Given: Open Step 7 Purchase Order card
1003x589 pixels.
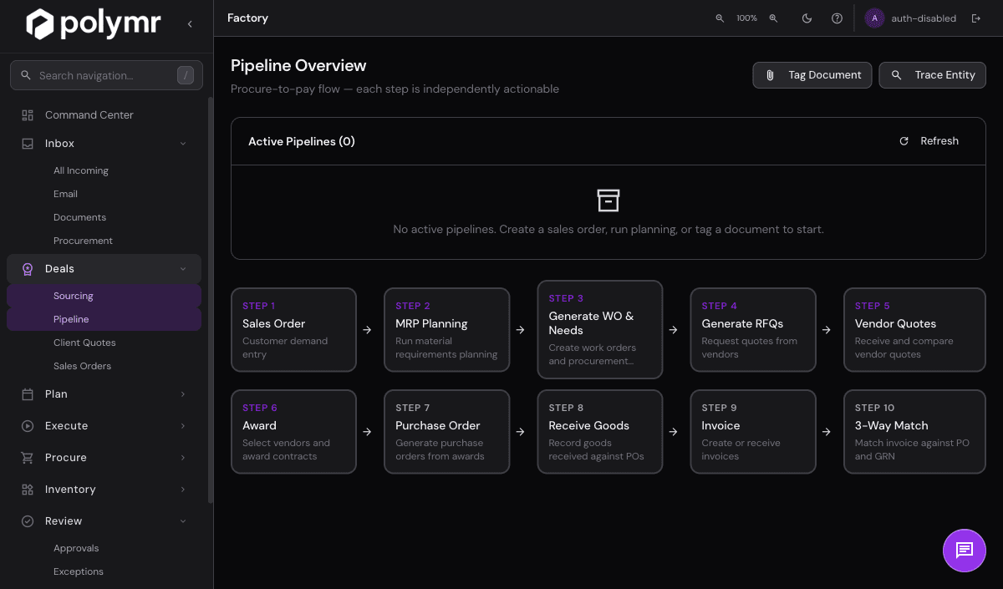Looking at the screenshot, I should pyautogui.click(x=446, y=432).
